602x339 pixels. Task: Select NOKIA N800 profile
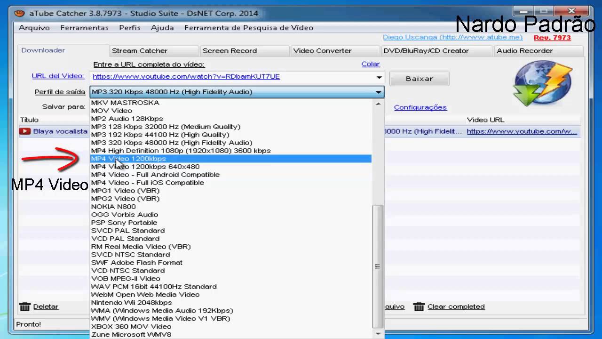231,207
